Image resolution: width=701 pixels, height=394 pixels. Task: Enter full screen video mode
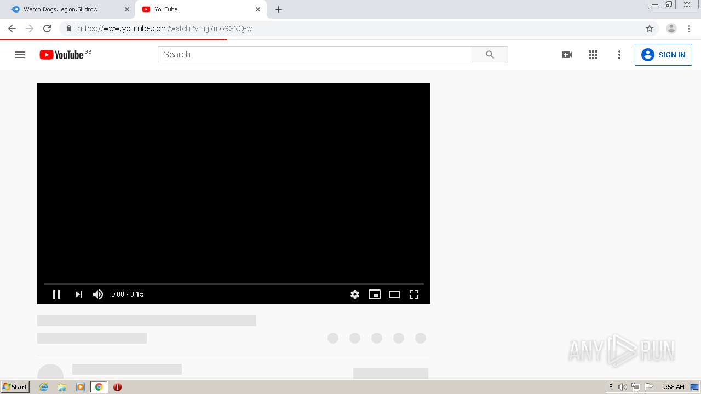coord(414,294)
